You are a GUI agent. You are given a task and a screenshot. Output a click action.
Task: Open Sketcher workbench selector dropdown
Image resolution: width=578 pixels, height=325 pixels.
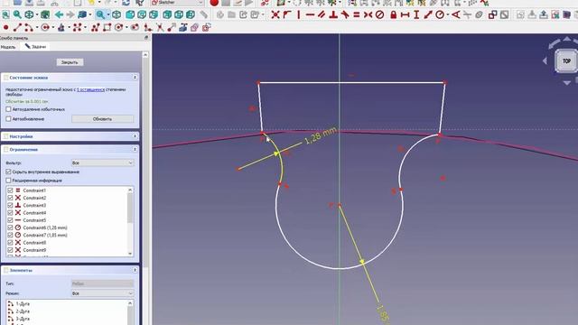click(x=177, y=3)
